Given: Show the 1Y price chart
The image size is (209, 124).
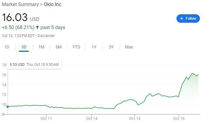Looking at the screenshot, I should click(94, 47).
